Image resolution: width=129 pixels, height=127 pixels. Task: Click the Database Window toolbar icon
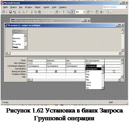pos(97,12)
